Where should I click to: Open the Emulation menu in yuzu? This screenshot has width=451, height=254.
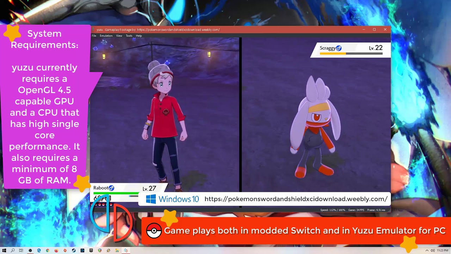[x=106, y=36]
